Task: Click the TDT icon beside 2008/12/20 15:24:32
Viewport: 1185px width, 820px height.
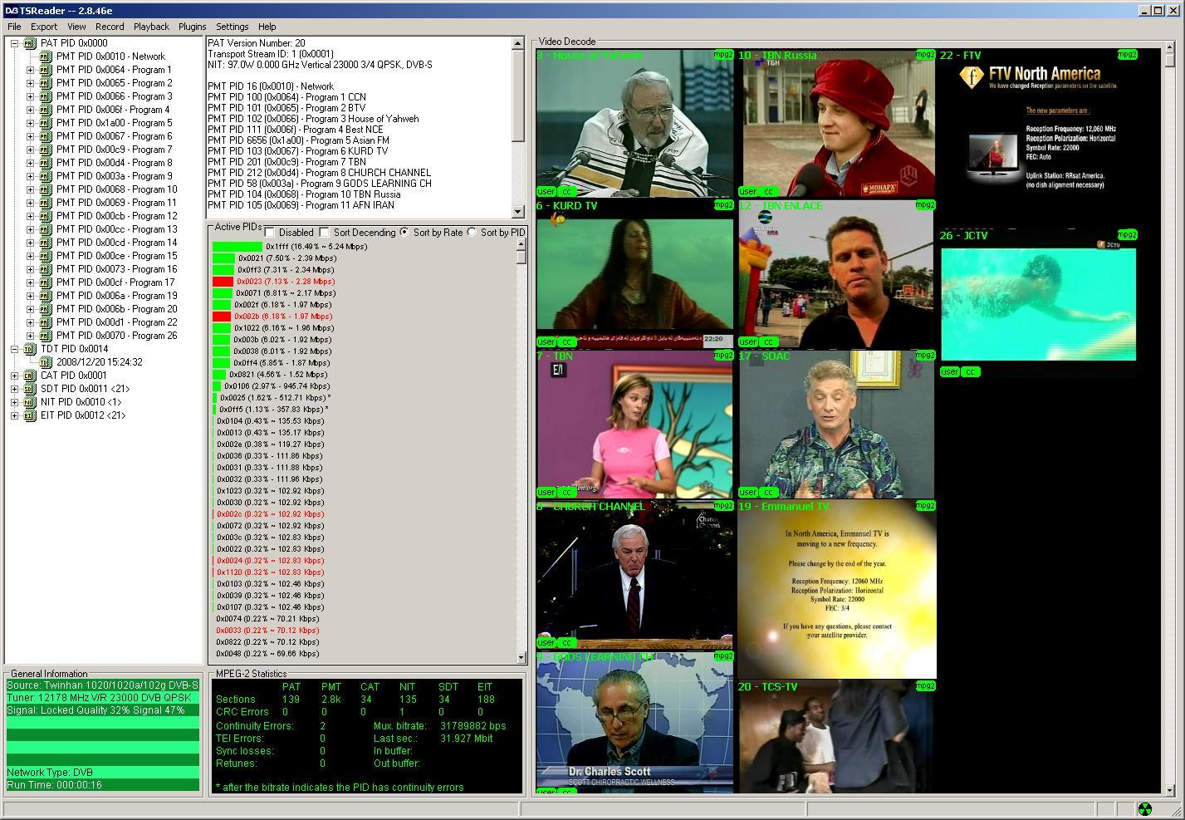Action: [46, 362]
